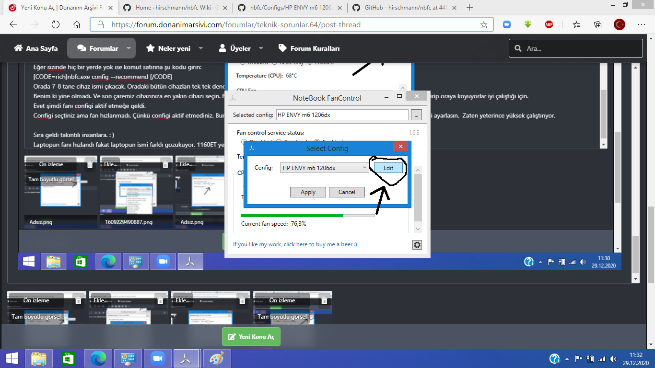Delete 1609229490887.png attachment via trash icon
The image size is (655, 368).
click(x=165, y=164)
